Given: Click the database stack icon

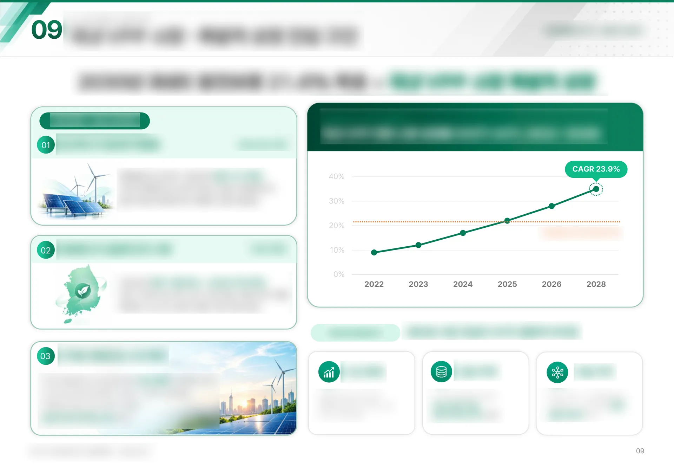Looking at the screenshot, I should pos(441,372).
